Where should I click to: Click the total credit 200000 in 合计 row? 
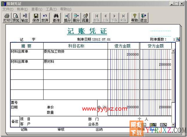tap(165, 107)
